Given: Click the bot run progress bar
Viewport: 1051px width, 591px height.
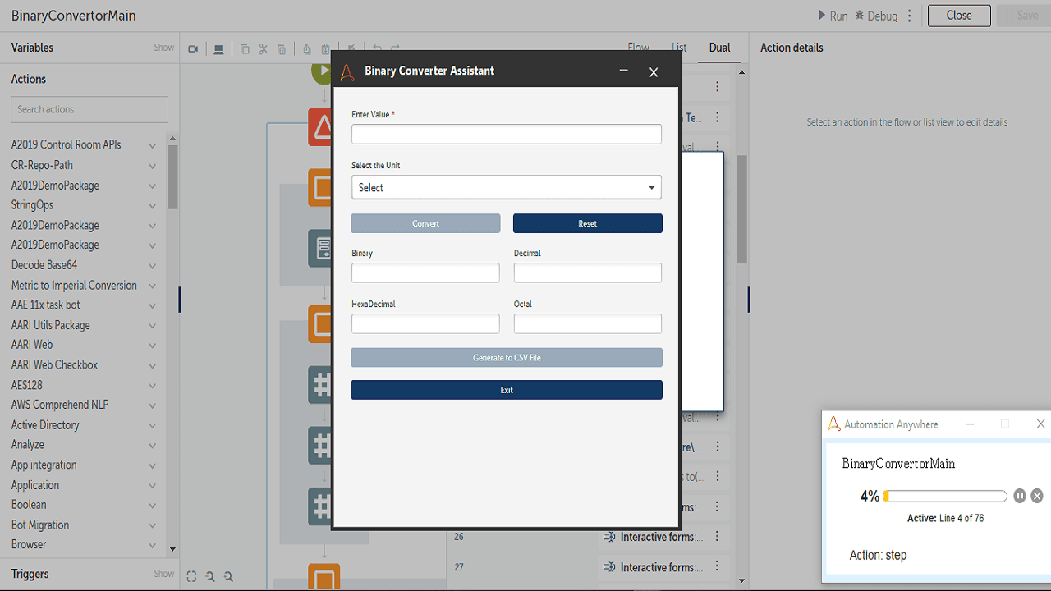Looking at the screenshot, I should (x=945, y=496).
